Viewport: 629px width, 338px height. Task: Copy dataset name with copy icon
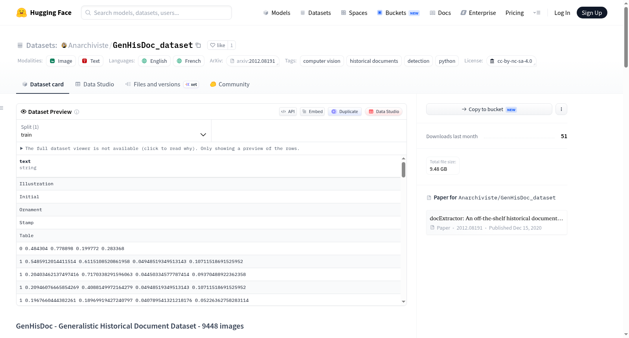click(198, 45)
